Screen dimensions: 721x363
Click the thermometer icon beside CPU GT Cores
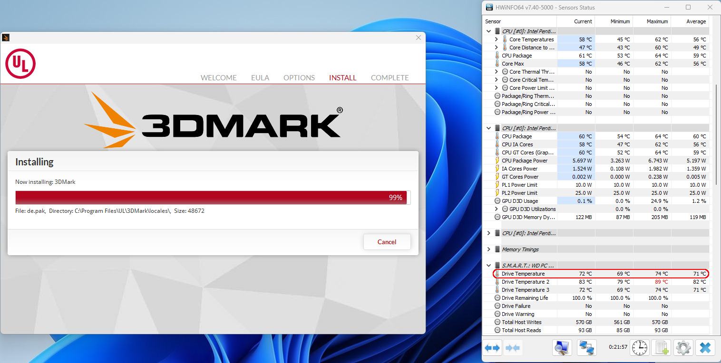coord(497,153)
